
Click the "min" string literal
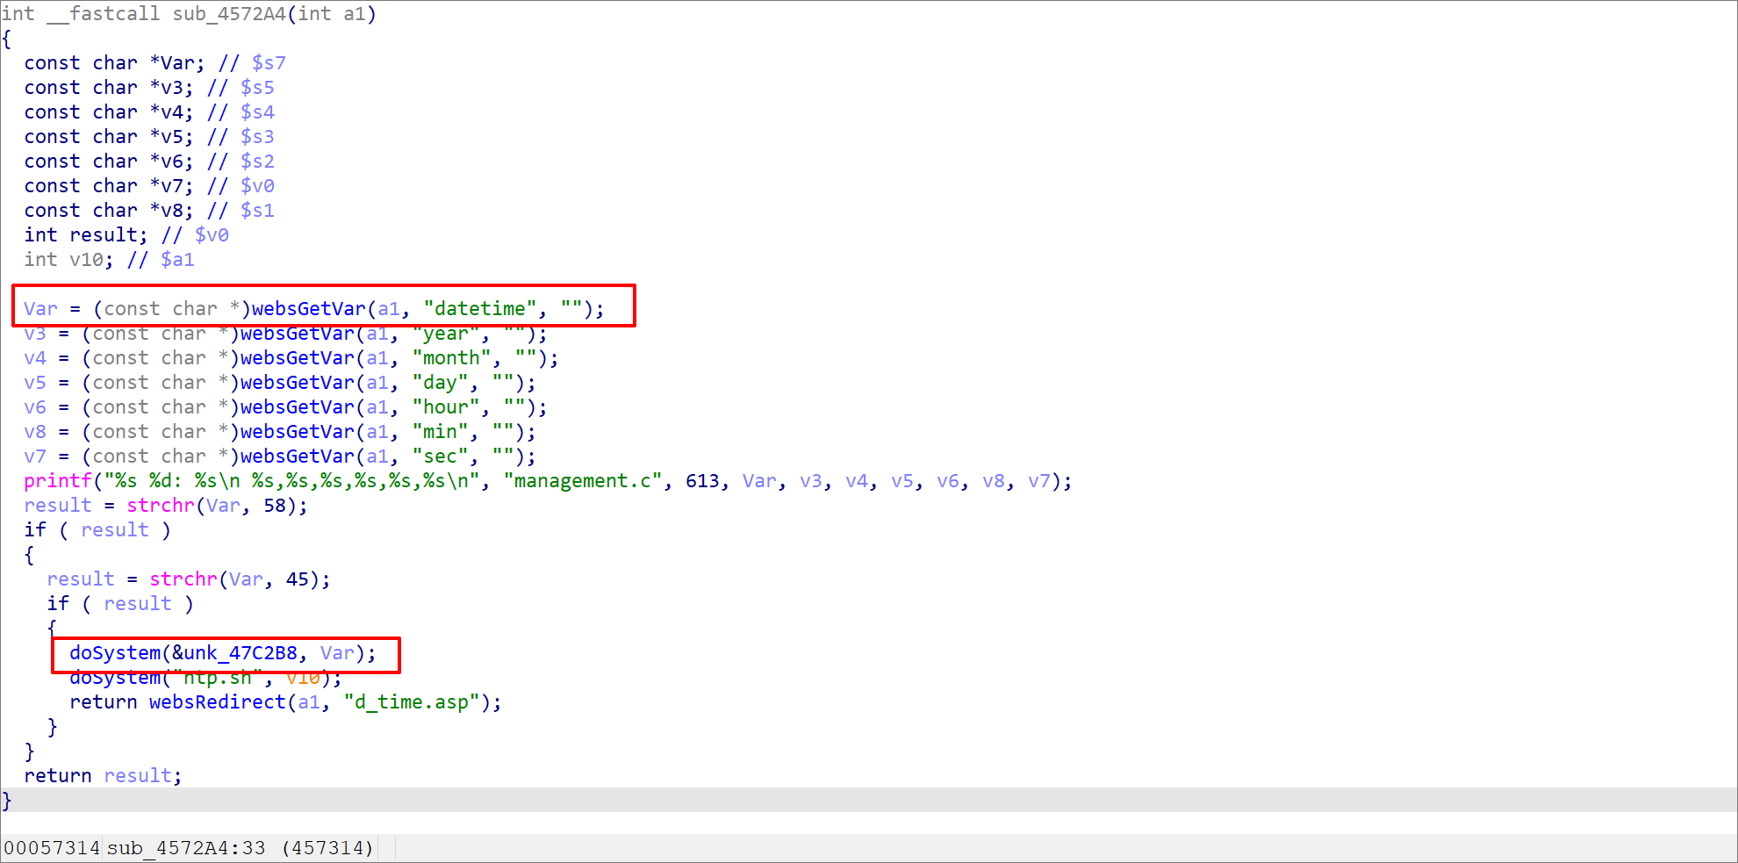click(x=440, y=432)
